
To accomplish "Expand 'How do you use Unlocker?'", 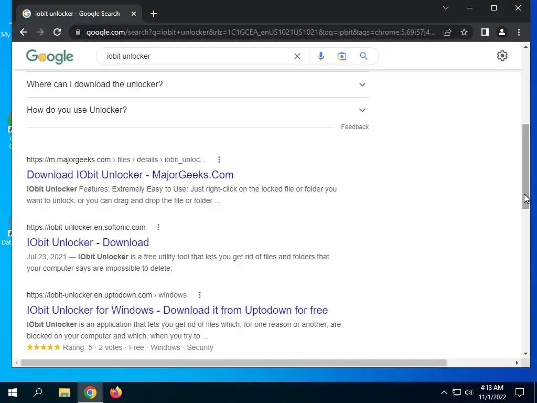I will (198, 110).
